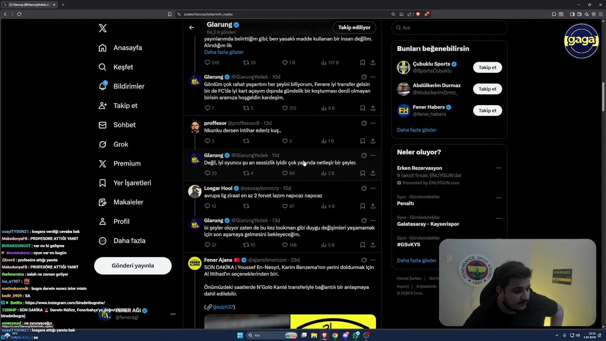Retweet the Glarung post with 4 reposts
606x341 pixels.
click(248, 173)
